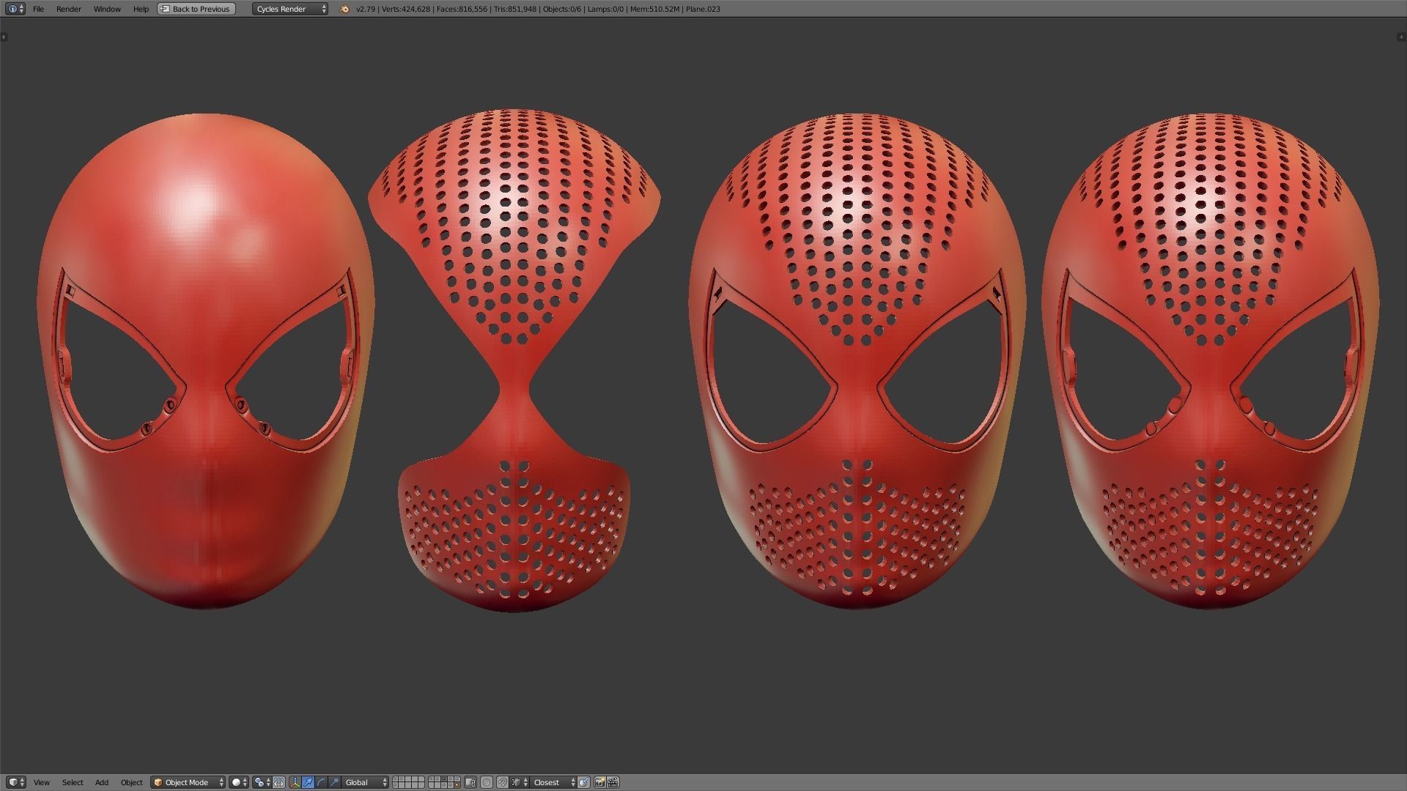The image size is (1407, 791).
Task: Click the v2.79 version text
Action: pos(366,9)
